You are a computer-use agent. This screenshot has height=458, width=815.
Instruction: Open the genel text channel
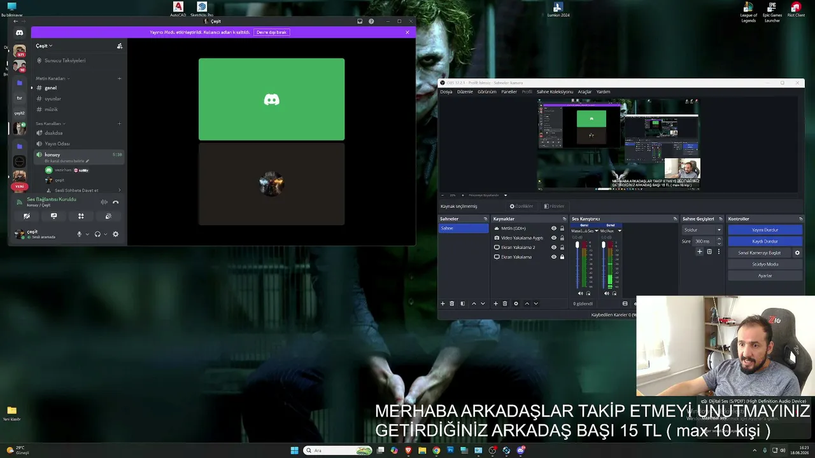click(80, 88)
